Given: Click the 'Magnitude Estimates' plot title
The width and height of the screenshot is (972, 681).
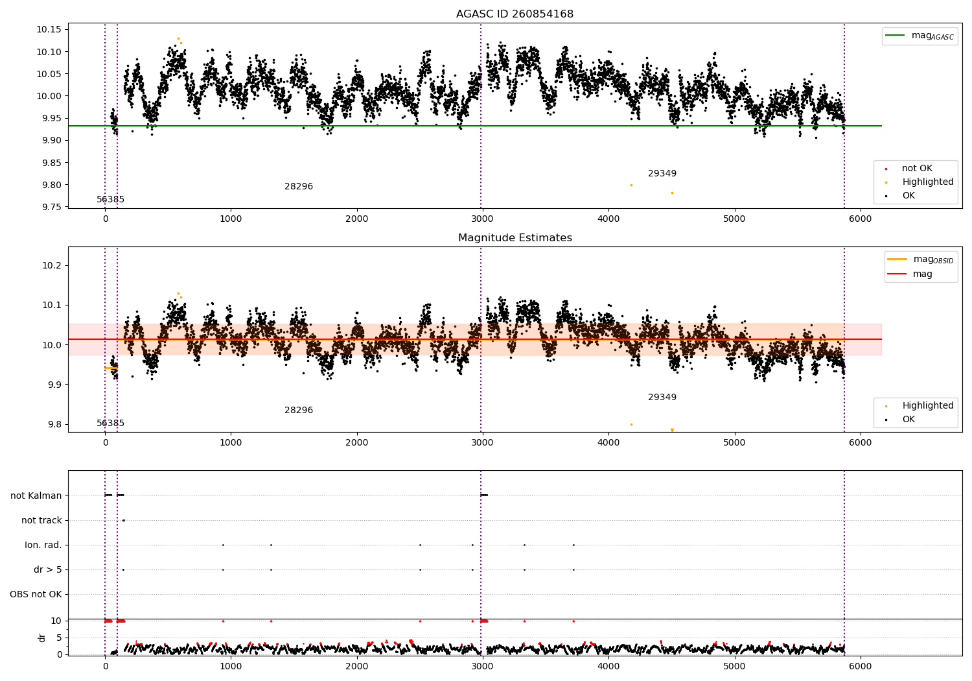Looking at the screenshot, I should 515,238.
